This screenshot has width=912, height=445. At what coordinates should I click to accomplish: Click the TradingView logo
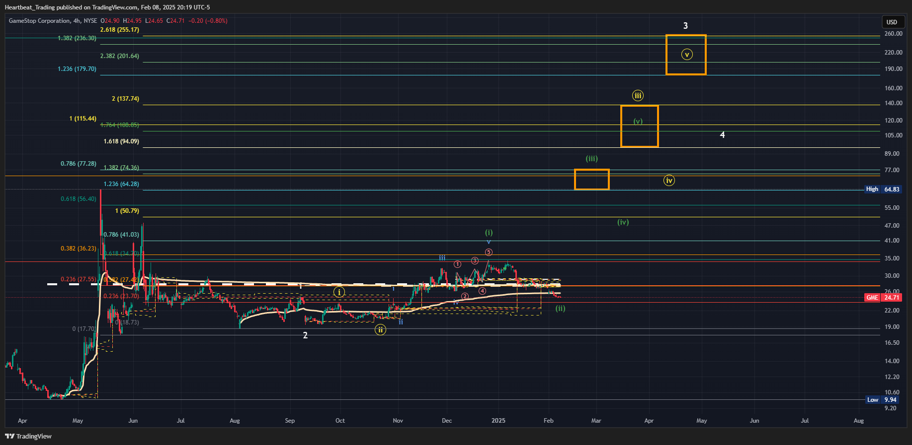[28, 436]
